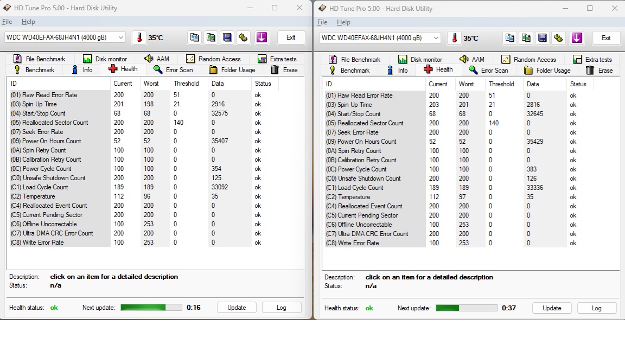Click Threshold column header in right window
This screenshot has height=357, width=625.
tap(504, 84)
